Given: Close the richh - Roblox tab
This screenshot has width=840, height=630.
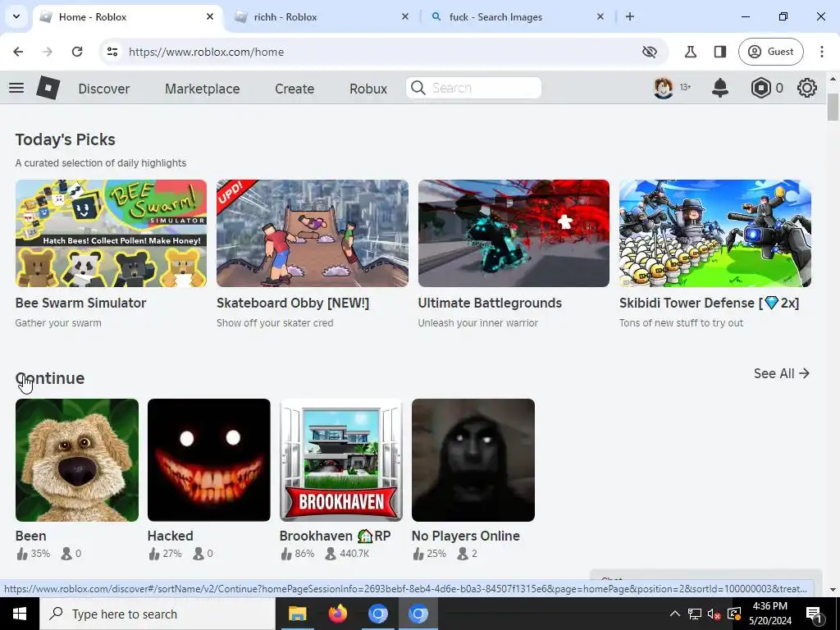Looking at the screenshot, I should pos(405,16).
